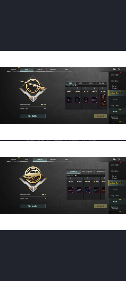This screenshot has height=281, width=126.
Task: Open the 1000-point sports car reward item
Action: pyautogui.click(x=88, y=190)
